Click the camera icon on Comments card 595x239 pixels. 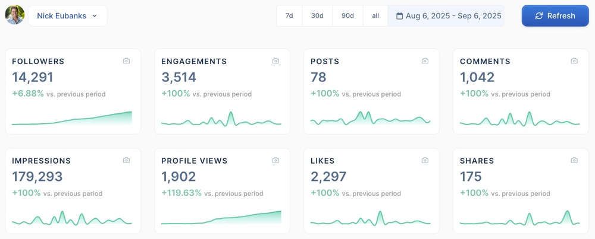[574, 61]
